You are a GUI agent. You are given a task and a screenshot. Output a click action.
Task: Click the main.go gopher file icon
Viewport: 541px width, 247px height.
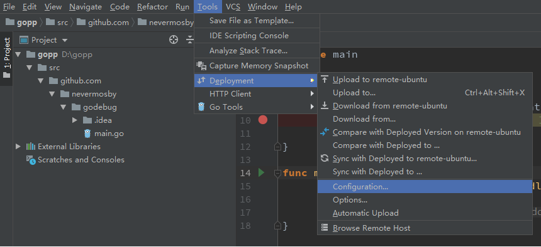[87, 134]
